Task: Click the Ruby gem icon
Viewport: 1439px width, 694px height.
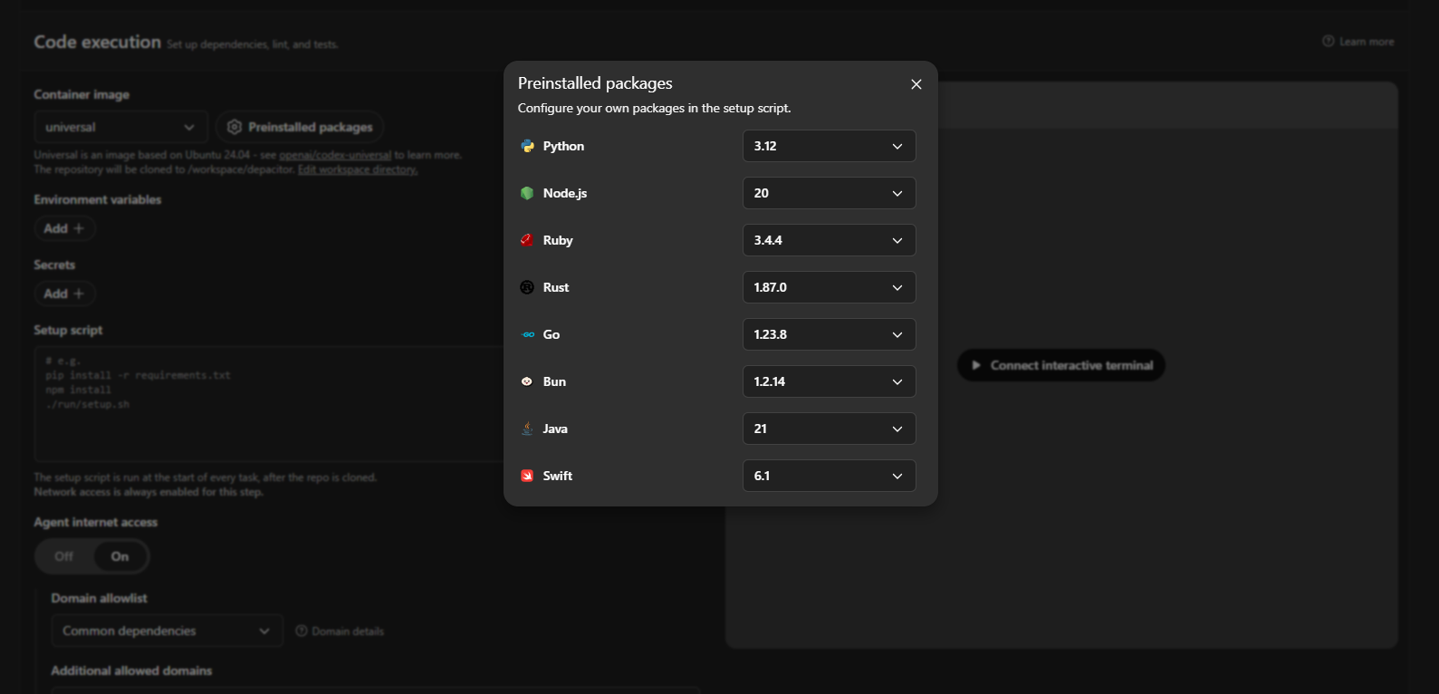Action: pos(527,240)
